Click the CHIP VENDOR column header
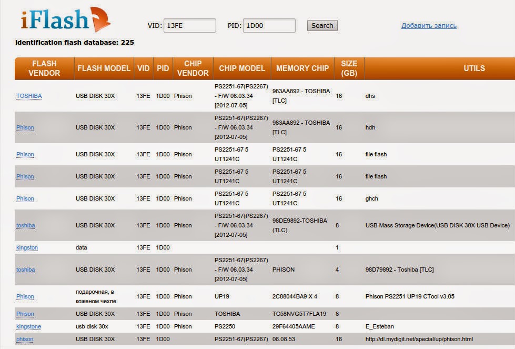The width and height of the screenshot is (515, 349). click(x=193, y=68)
